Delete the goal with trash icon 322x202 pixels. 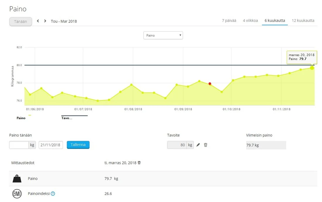(205, 145)
